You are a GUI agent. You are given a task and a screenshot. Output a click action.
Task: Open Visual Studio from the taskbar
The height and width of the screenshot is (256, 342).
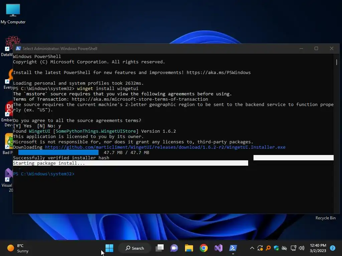pos(218,248)
